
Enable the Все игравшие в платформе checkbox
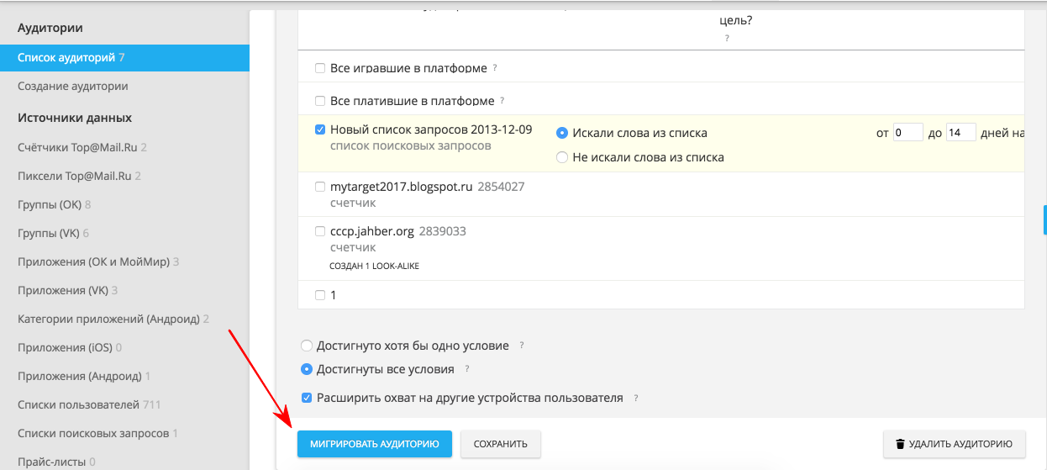[x=319, y=68]
